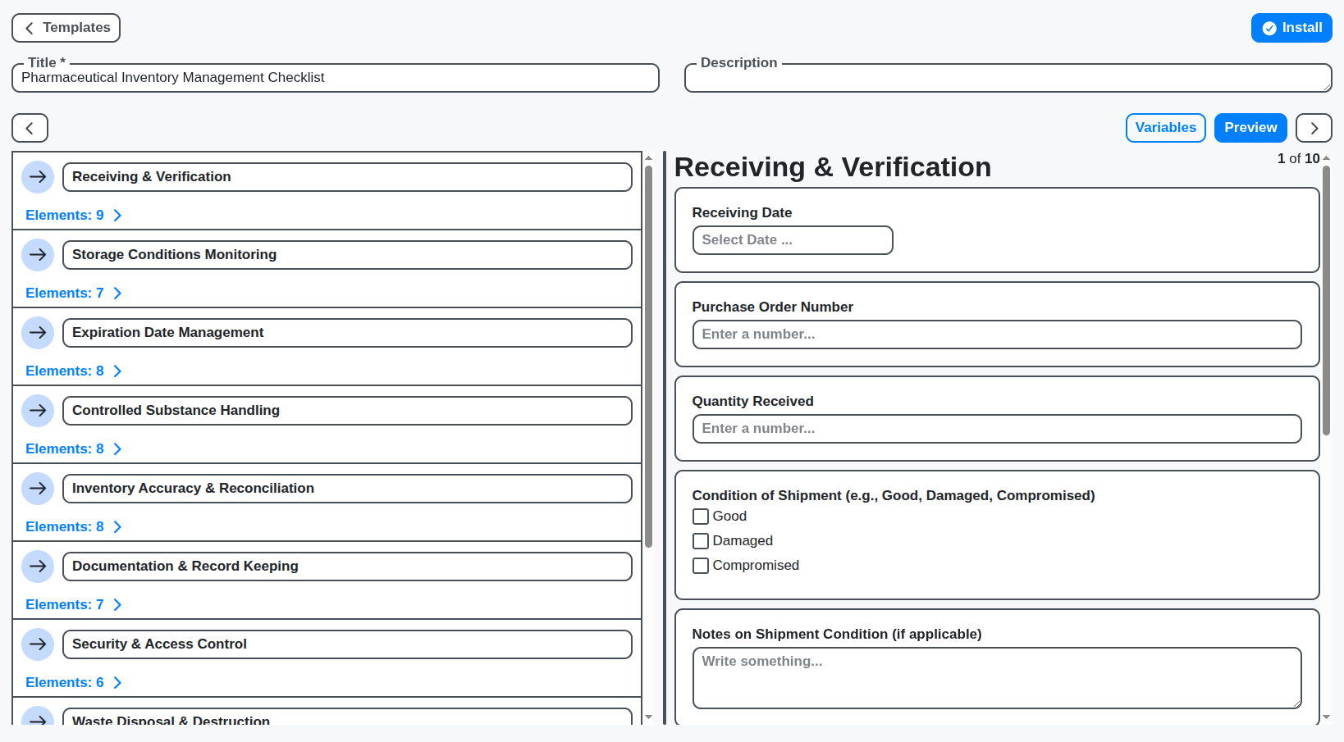1344x742 pixels.
Task: Check the Compromised shipment condition checkbox
Action: click(x=700, y=565)
